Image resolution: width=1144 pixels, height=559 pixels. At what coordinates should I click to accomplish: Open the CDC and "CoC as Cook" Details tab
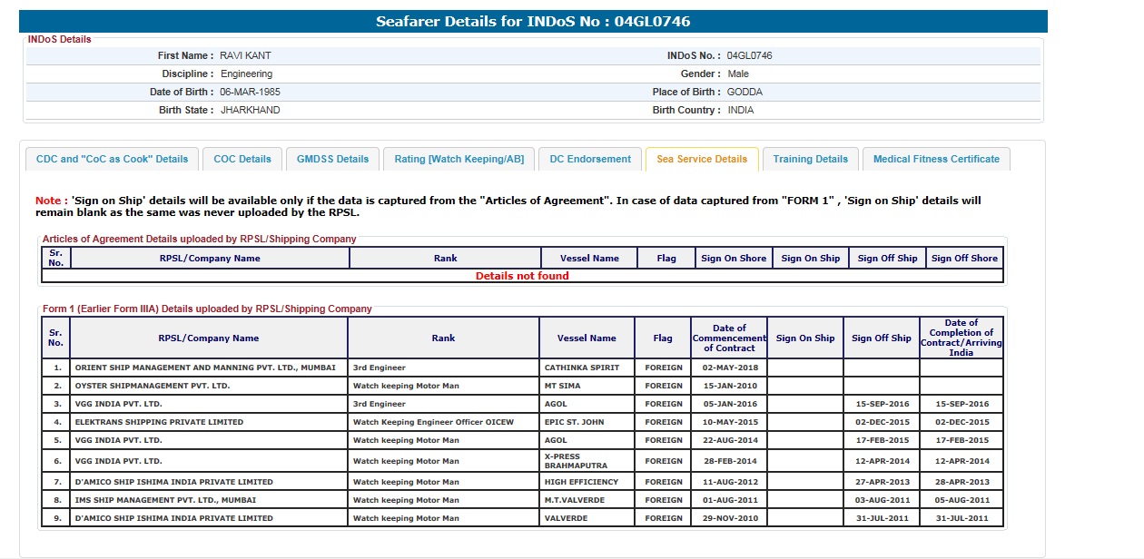click(112, 159)
